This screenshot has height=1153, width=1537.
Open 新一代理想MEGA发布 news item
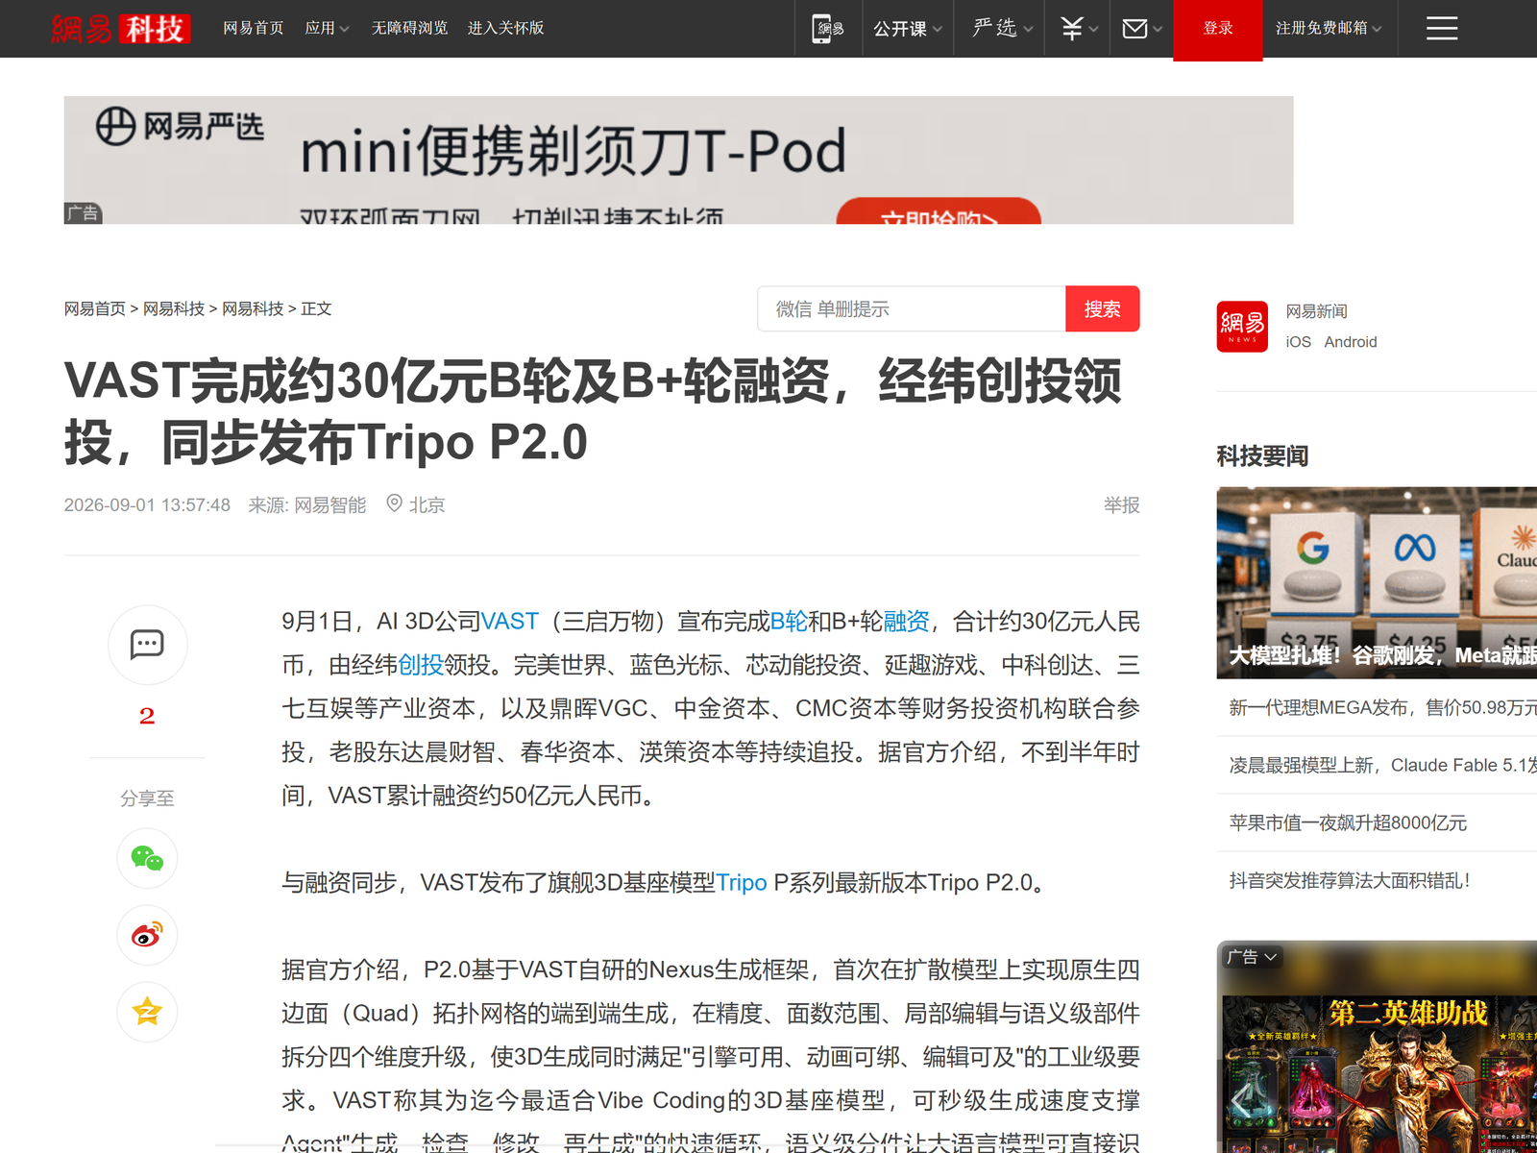coord(1383,708)
